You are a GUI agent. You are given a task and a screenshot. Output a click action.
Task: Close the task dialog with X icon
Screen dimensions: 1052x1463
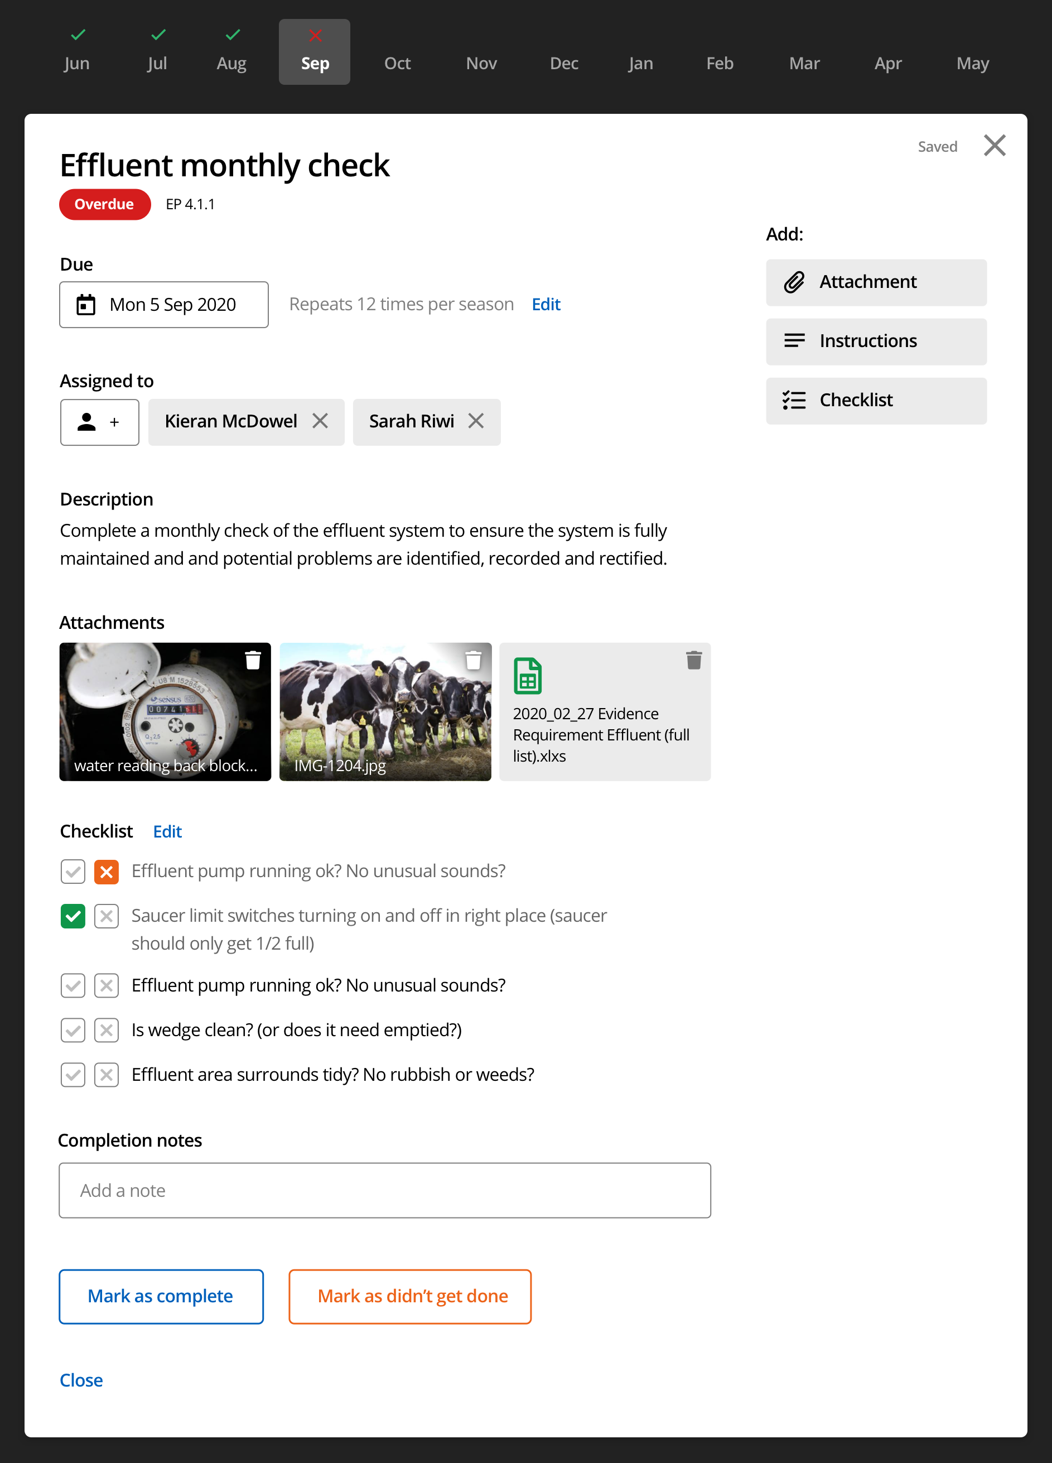pos(994,146)
